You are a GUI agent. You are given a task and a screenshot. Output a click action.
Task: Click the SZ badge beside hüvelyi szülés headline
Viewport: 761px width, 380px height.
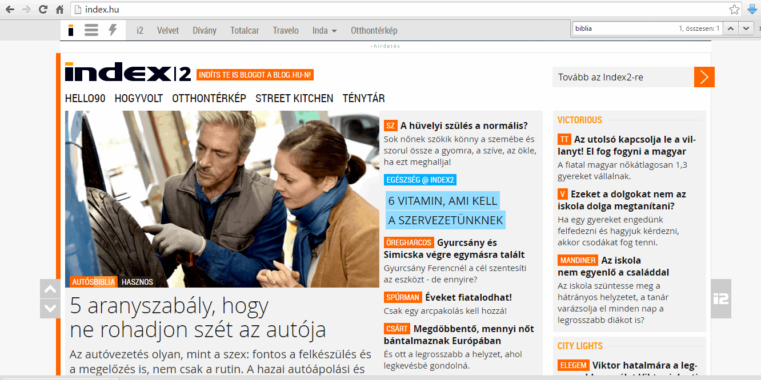coord(391,126)
